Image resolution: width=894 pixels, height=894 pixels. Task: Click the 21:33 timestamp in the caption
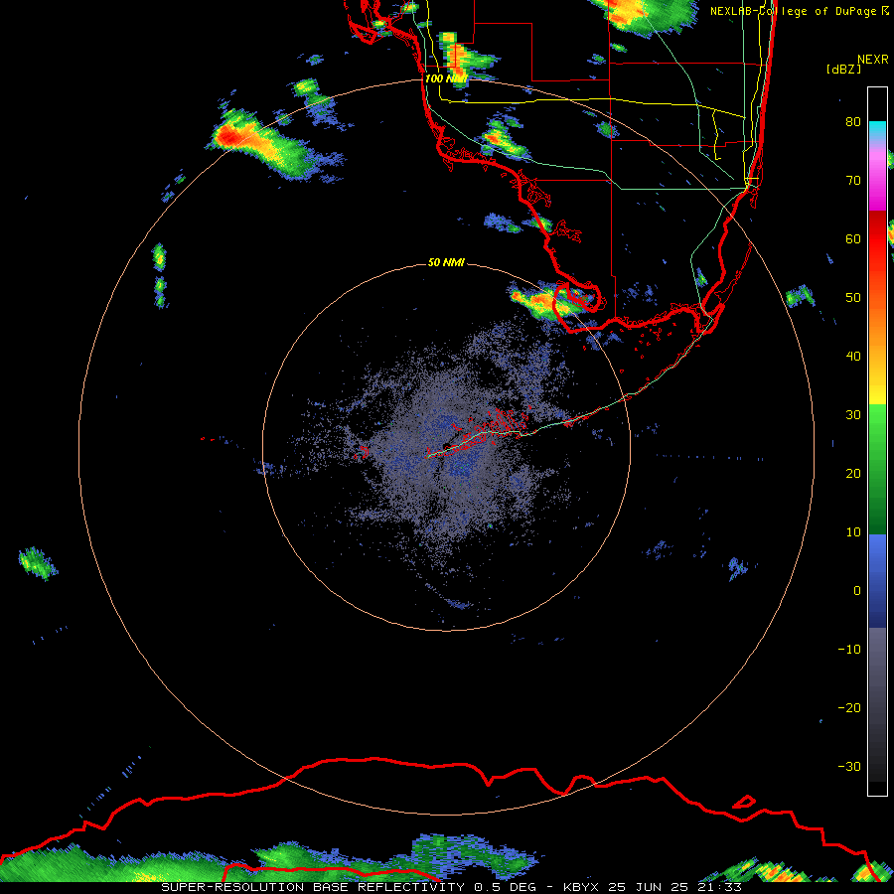718,887
